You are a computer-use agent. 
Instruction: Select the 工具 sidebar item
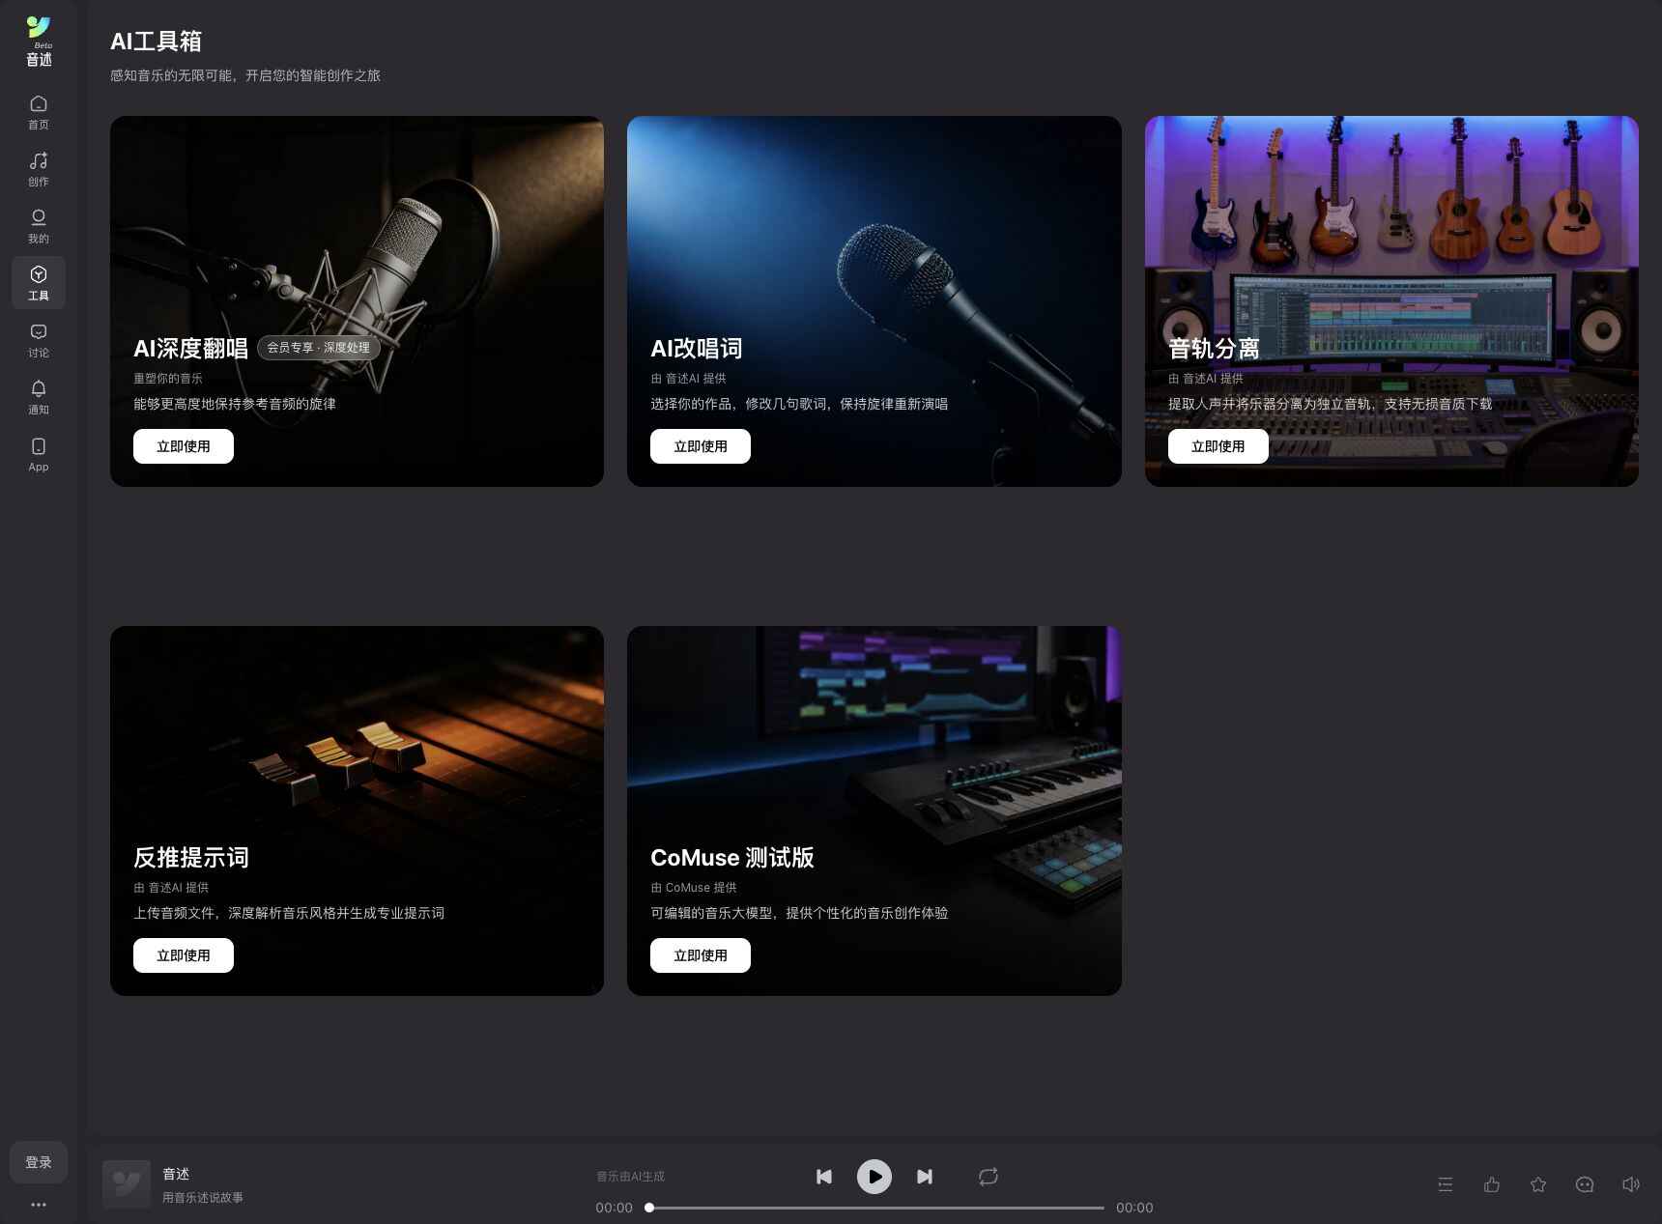click(39, 283)
